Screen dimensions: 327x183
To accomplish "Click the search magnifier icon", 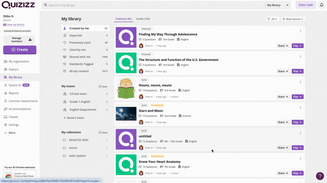I will [x=45, y=5].
